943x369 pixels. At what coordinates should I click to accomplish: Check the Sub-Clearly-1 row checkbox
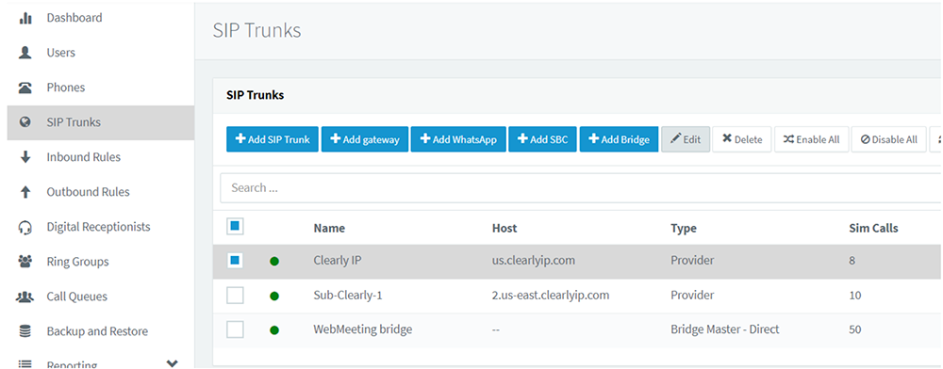point(235,296)
